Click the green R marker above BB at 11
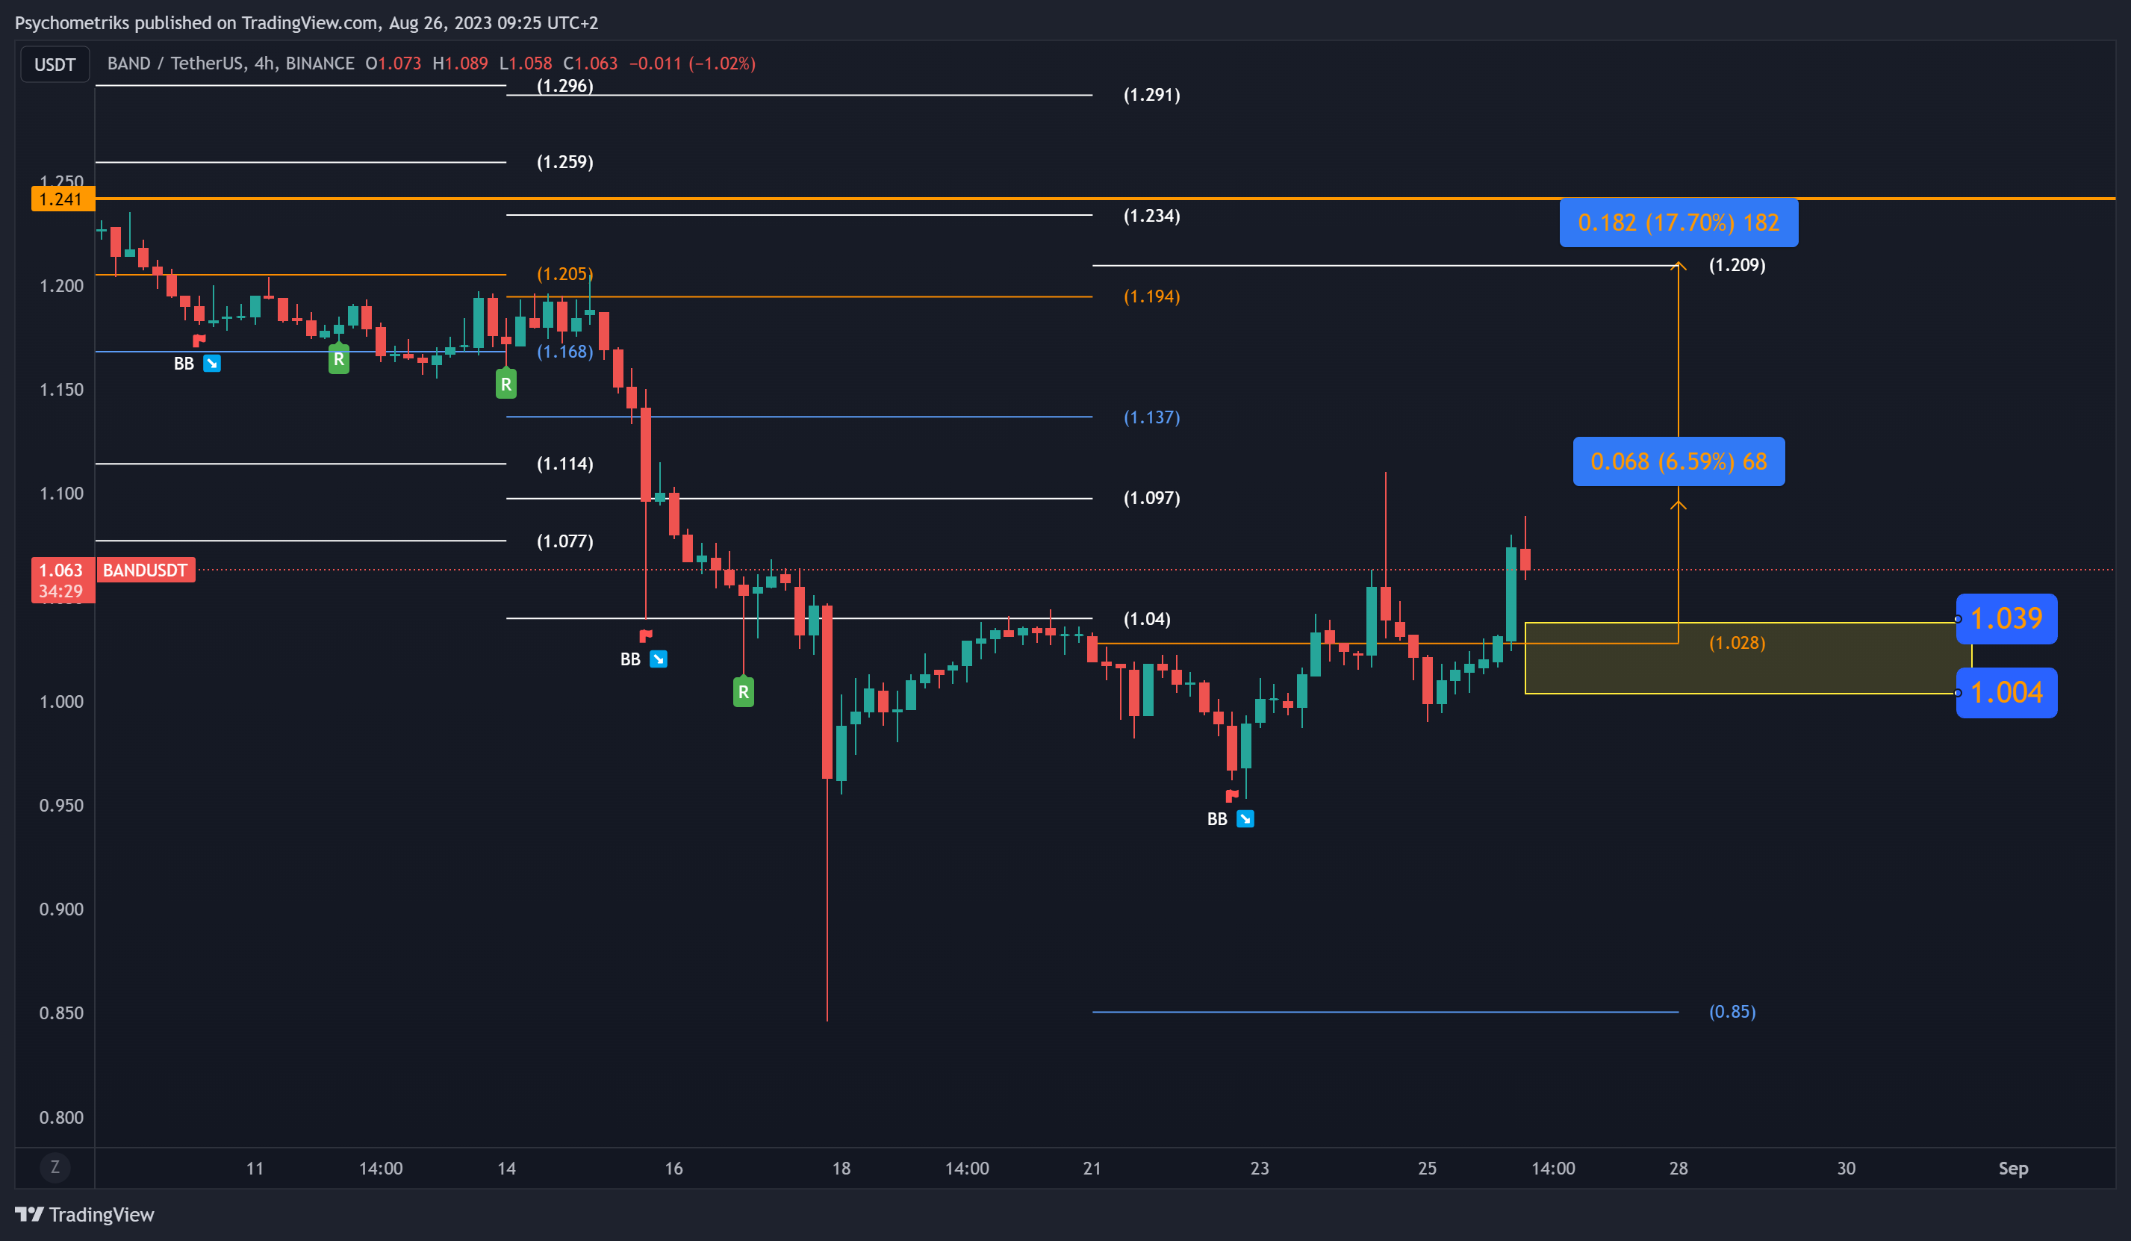This screenshot has width=2131, height=1241. 338,358
